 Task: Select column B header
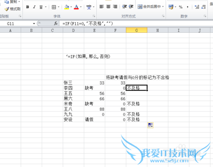click(x=32, y=30)
